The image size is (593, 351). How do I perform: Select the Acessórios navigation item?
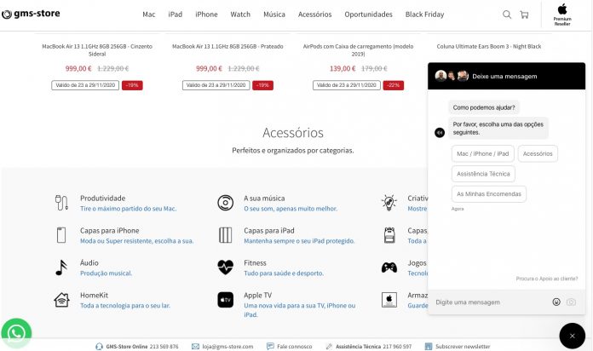pyautogui.click(x=314, y=14)
